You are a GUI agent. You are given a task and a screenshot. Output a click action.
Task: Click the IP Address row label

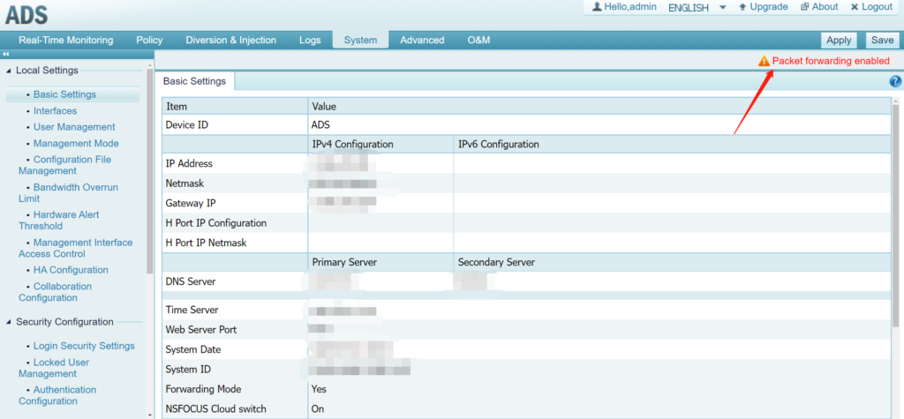(189, 164)
